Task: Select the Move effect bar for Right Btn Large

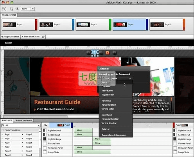Action: coord(102,139)
